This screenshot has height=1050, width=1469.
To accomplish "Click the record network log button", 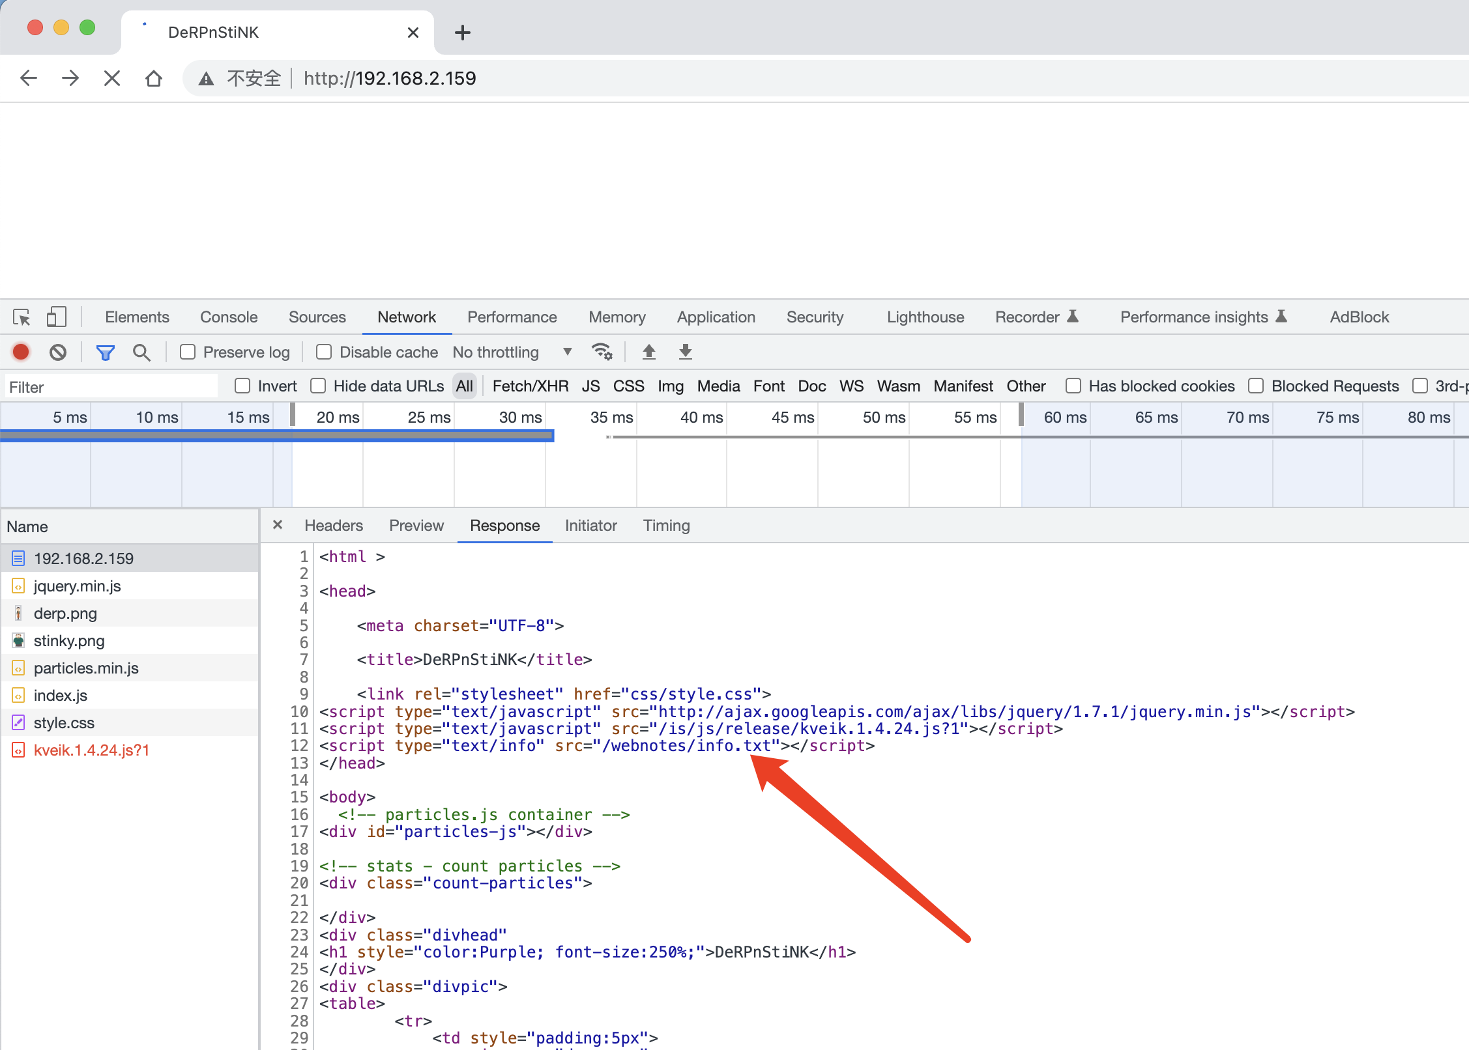I will 21,352.
